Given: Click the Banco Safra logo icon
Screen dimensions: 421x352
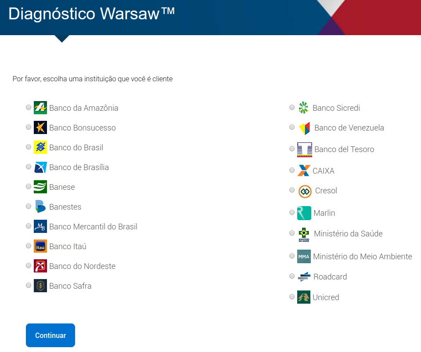Looking at the screenshot, I should pos(40,286).
